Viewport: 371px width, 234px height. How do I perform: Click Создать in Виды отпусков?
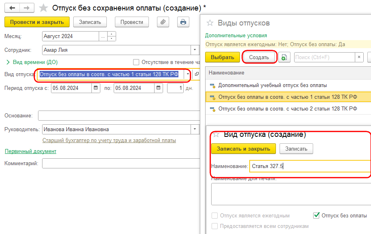point(259,57)
